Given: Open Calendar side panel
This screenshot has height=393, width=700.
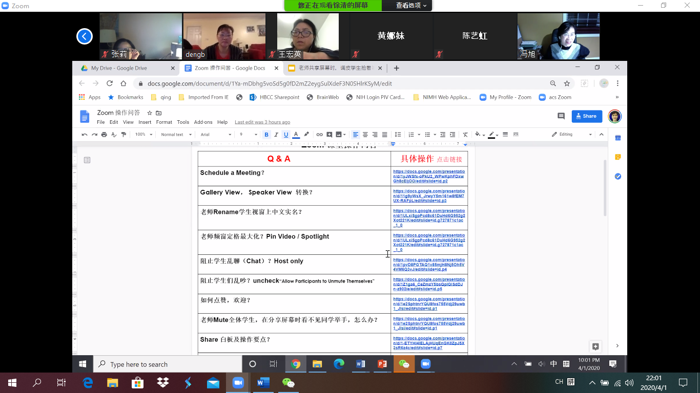Looking at the screenshot, I should tap(617, 138).
